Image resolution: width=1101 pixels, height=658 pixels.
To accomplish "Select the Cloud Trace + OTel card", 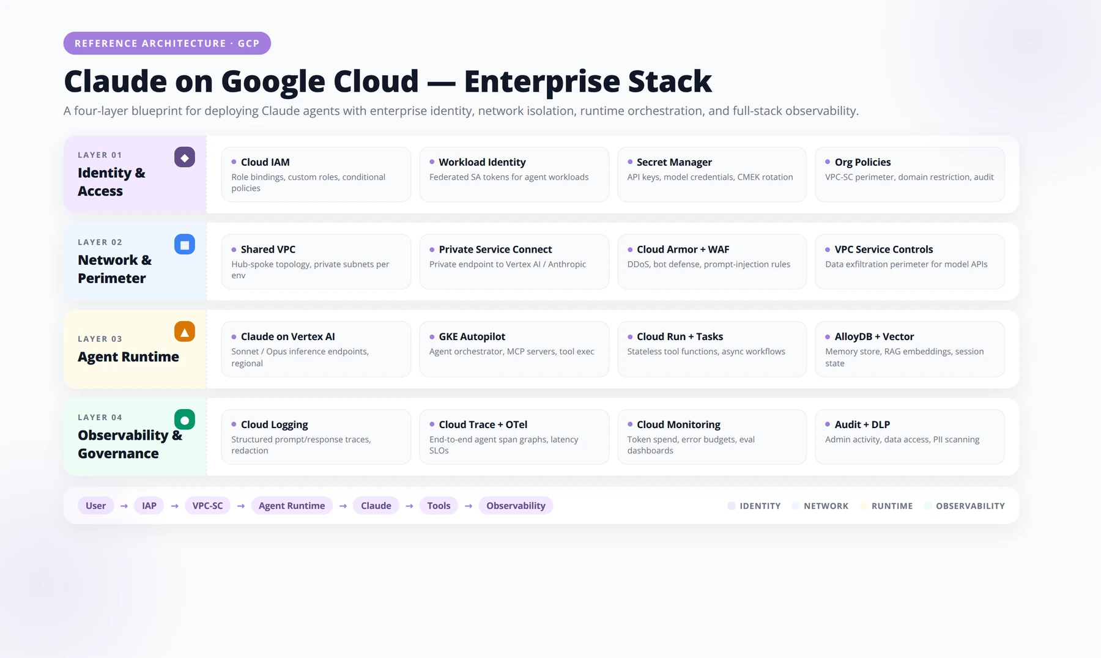I will tap(514, 437).
